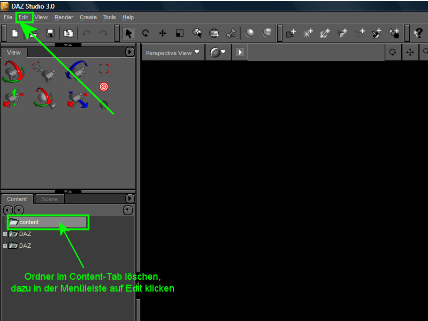Select the second DAZ folder entry
This screenshot has height=321, width=428.
click(20, 246)
